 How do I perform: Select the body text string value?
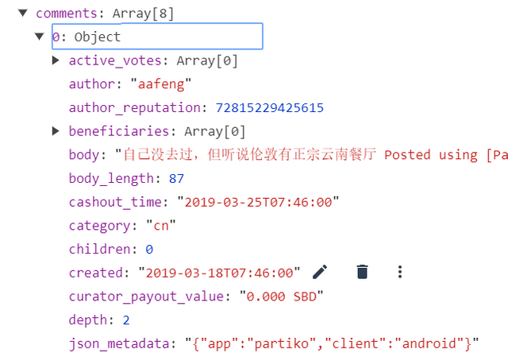coord(311,154)
